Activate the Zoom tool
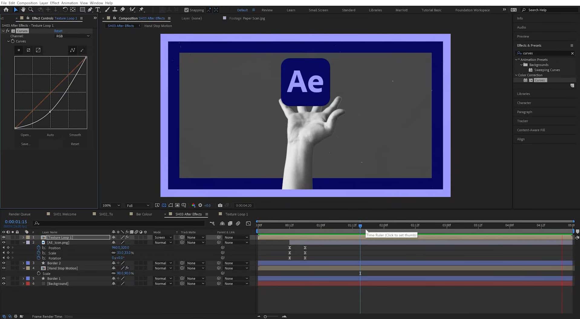Viewport: 580px width, 319px height. pos(31,9)
